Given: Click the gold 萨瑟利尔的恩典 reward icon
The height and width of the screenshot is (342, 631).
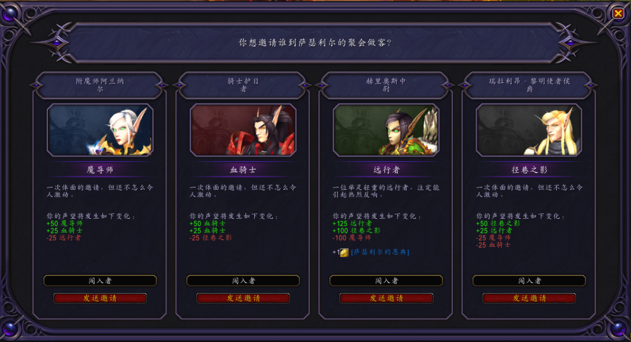Looking at the screenshot, I should (x=344, y=252).
